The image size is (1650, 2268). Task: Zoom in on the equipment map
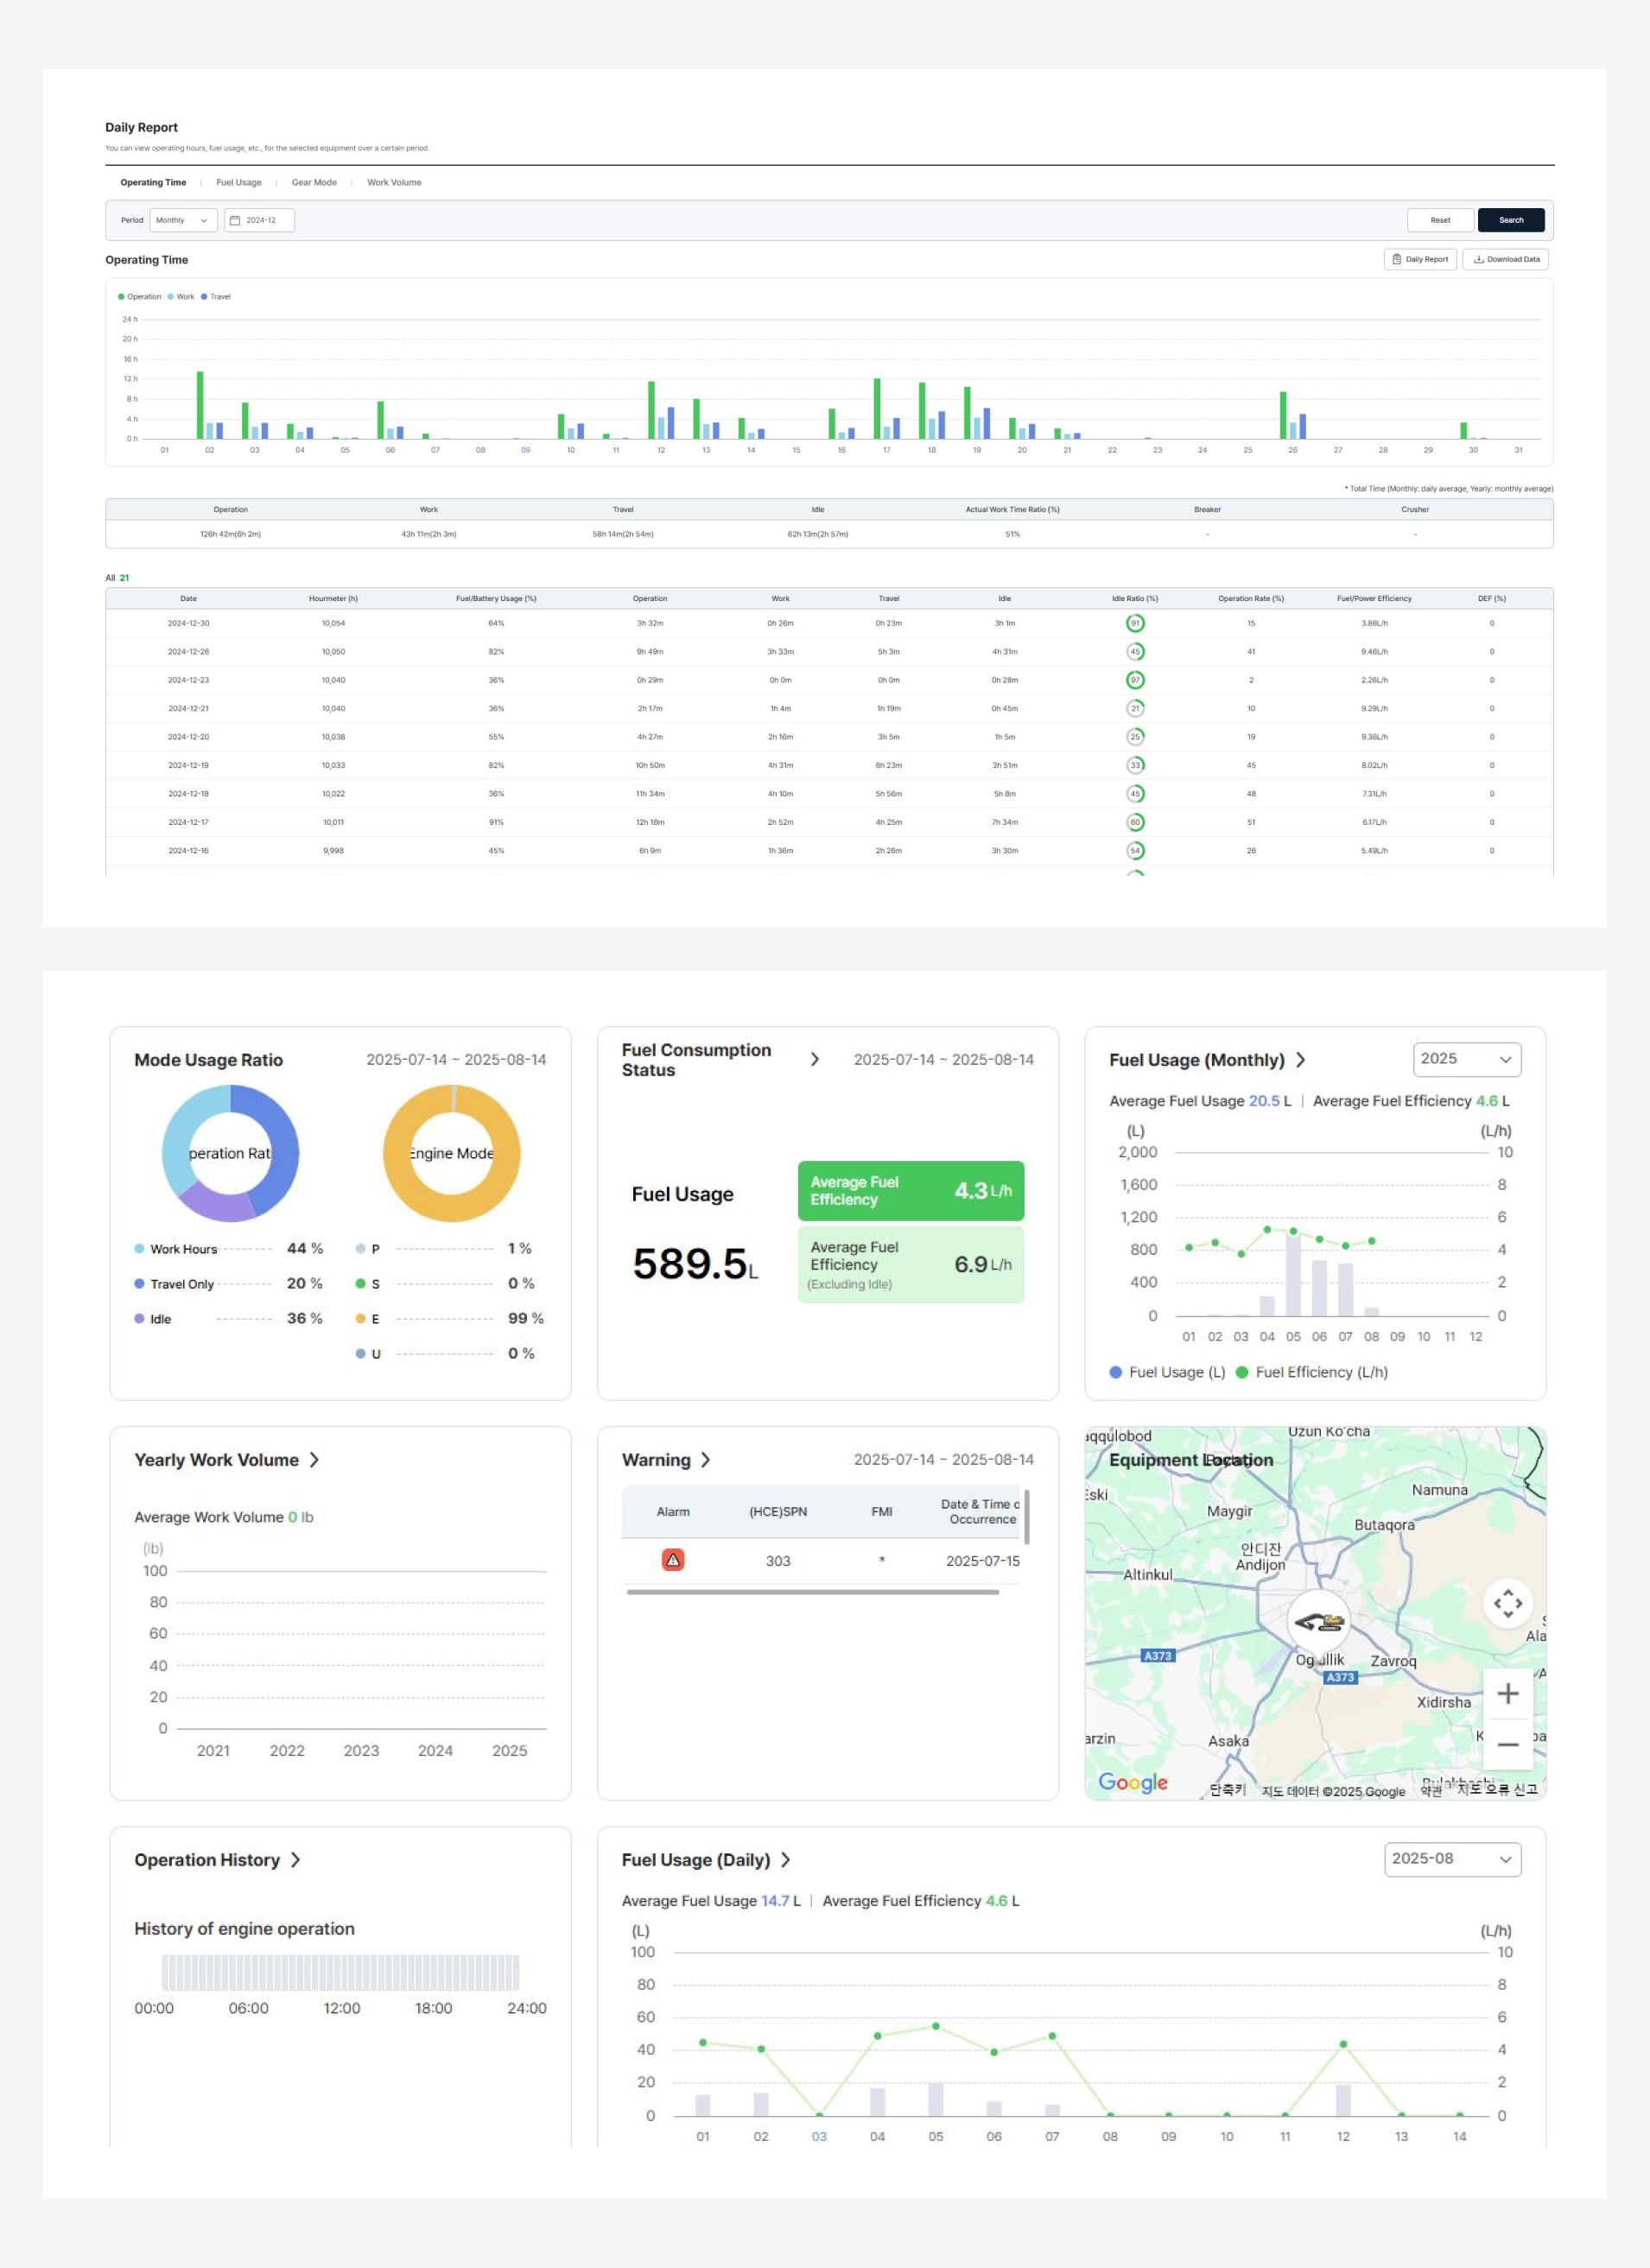pos(1507,1693)
